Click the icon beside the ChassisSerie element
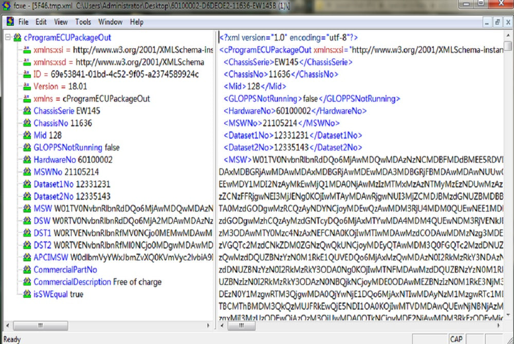This screenshot has width=514, height=344. coord(27,111)
